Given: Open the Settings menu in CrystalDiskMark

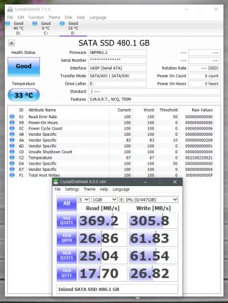Looking at the screenshot, I should 72,189.
